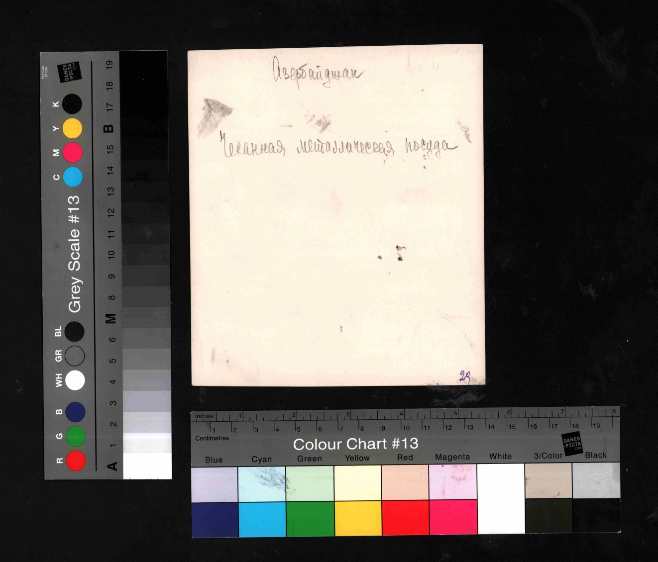Click the Colour Chart #13 title
This screenshot has height=562, width=658.
point(355,444)
